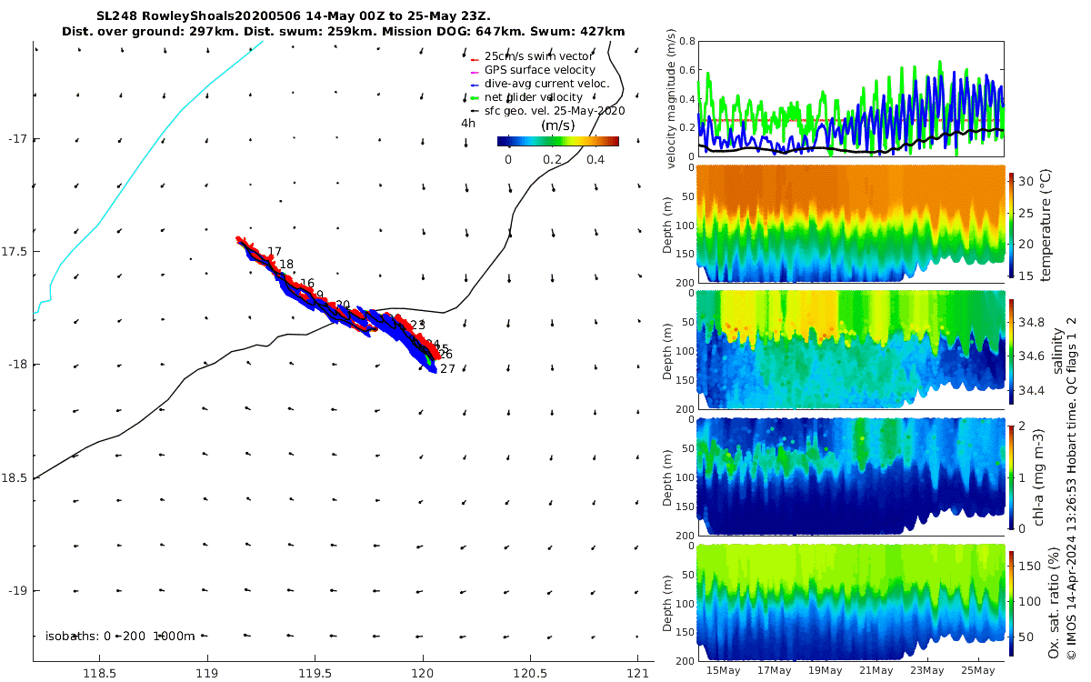Click the Ox. sat. ratio (%) colorbar
This screenshot has height=682, width=1091.
pos(1014,605)
